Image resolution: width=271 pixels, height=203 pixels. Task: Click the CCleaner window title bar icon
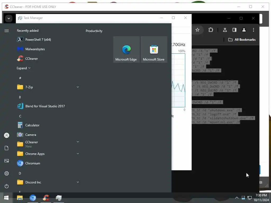[7, 7]
